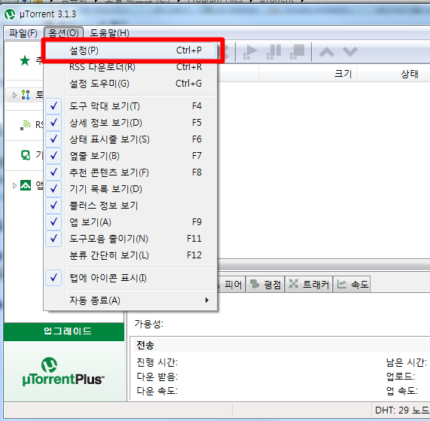Switch to the 피어 tab
This screenshot has width=430, height=421.
[231, 285]
